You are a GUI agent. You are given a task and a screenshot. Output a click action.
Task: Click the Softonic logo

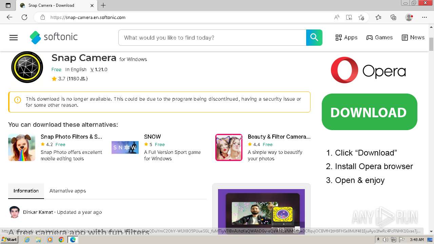point(54,37)
